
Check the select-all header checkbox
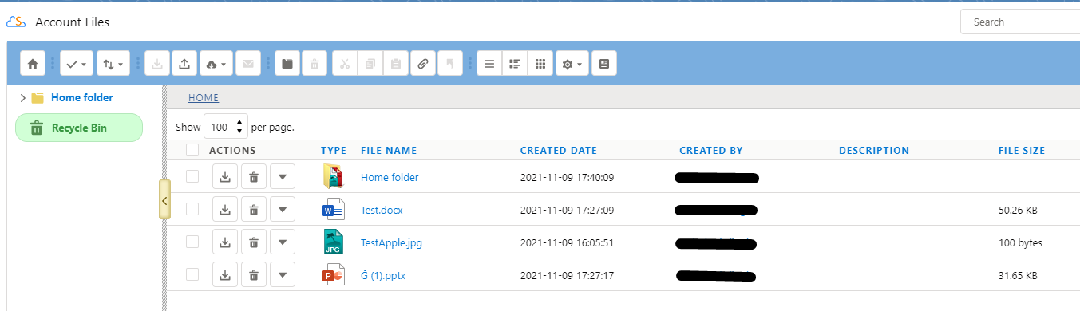(x=192, y=150)
